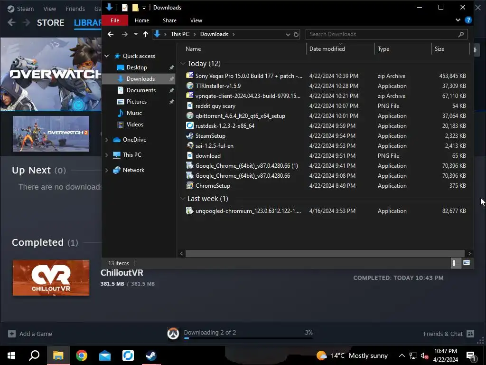Image resolution: width=486 pixels, height=365 pixels.
Task: Open Chrome from the taskbar
Action: coord(82,355)
